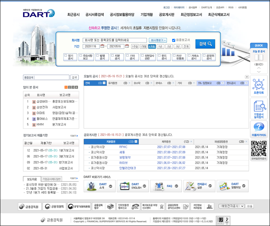Select the 1년 period button
This screenshot has width=270, height=226.
click(160, 46)
